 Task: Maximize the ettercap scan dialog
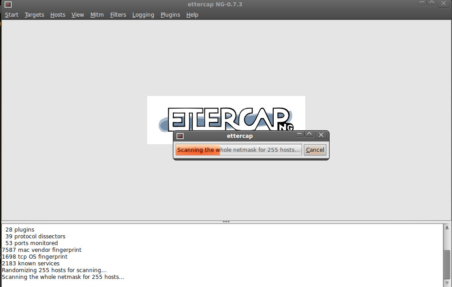pyautogui.click(x=309, y=134)
